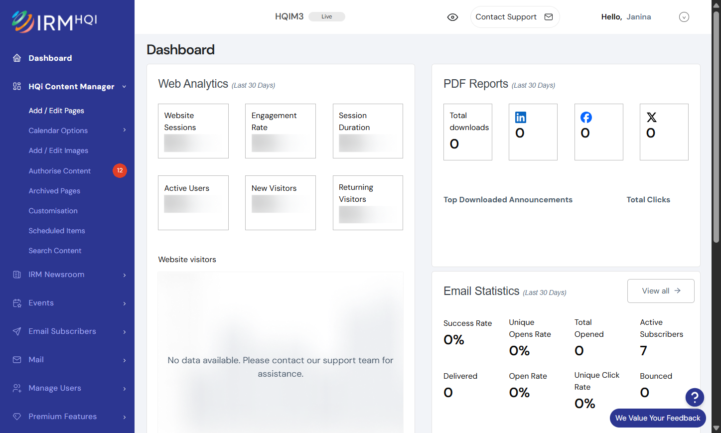
Task: Open Customisation menu item
Action: coord(53,211)
